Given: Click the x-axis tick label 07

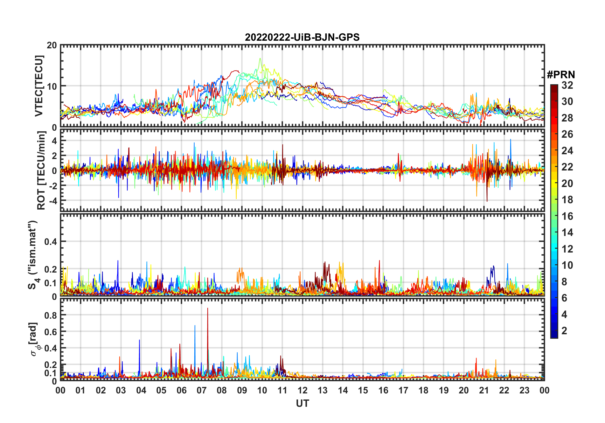Looking at the screenshot, I should pos(202,390).
